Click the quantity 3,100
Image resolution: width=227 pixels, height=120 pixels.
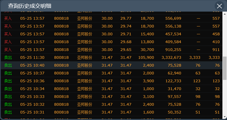(148, 97)
